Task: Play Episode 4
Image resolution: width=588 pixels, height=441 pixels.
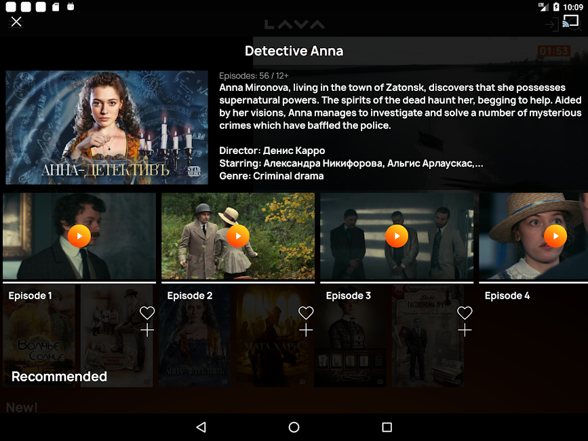Action: 555,236
